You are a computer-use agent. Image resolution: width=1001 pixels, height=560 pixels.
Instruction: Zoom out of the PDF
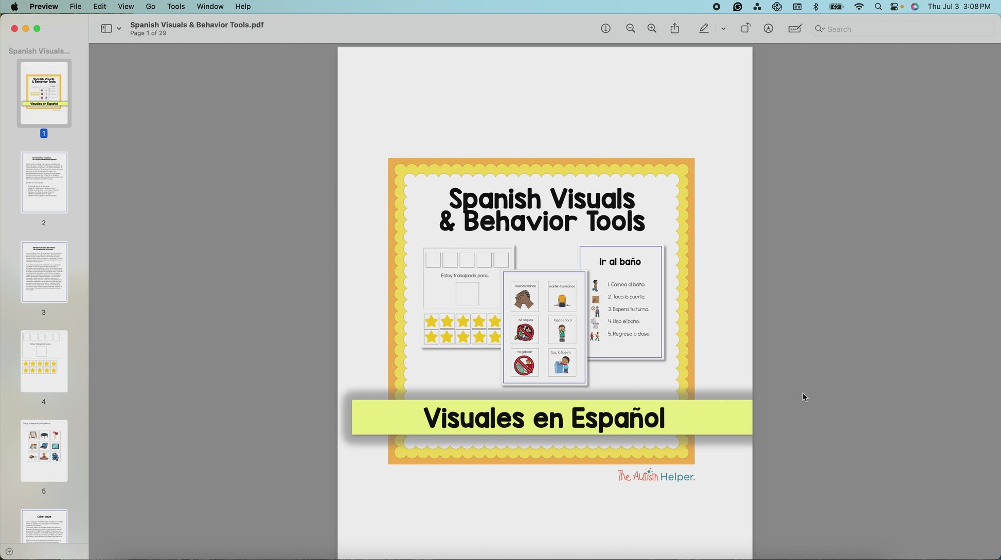[x=631, y=29]
